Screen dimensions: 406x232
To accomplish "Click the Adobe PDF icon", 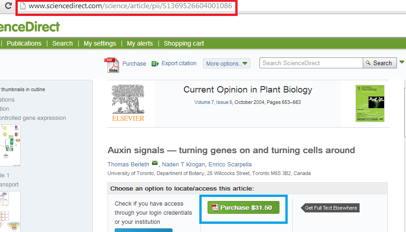I will coord(112,65).
